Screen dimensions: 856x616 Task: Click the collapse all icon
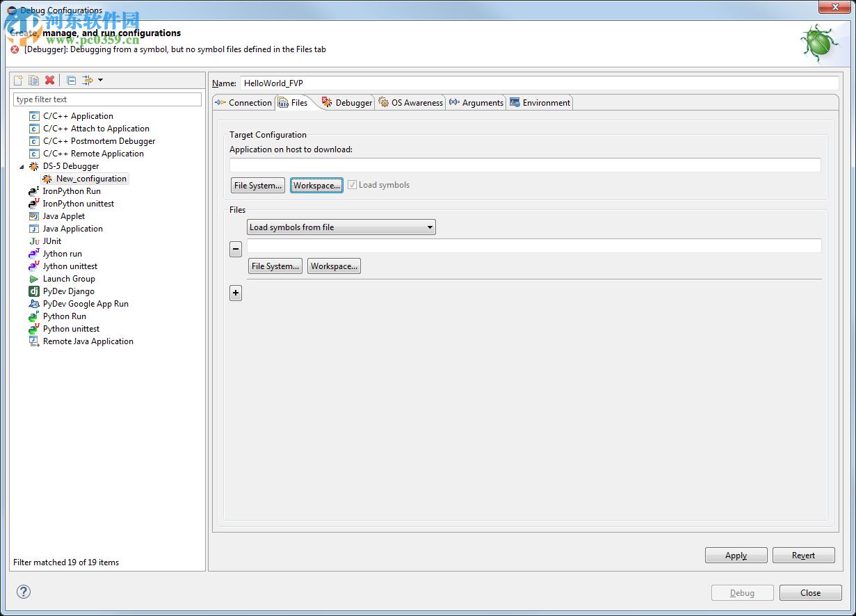71,81
